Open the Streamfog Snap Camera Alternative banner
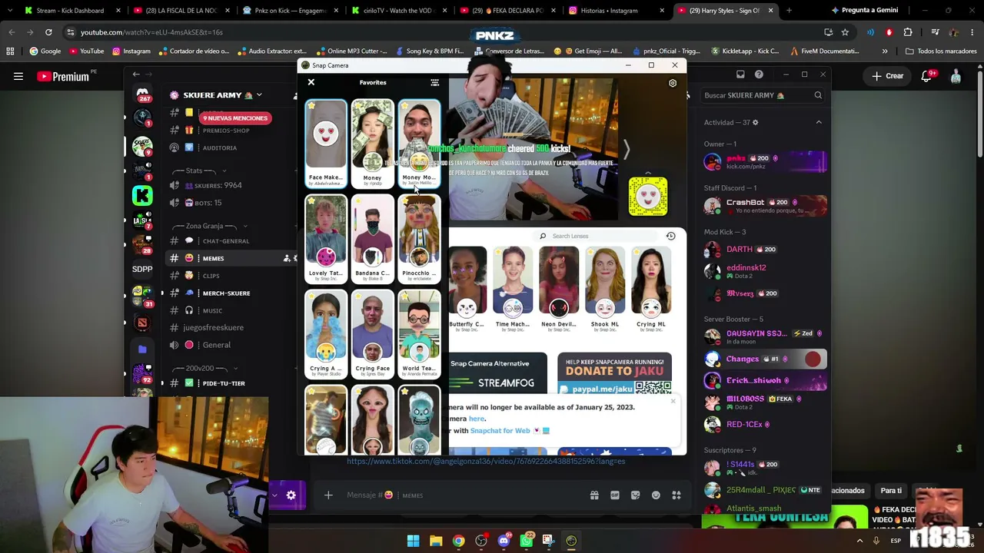Image resolution: width=984 pixels, height=553 pixels. 498,373
